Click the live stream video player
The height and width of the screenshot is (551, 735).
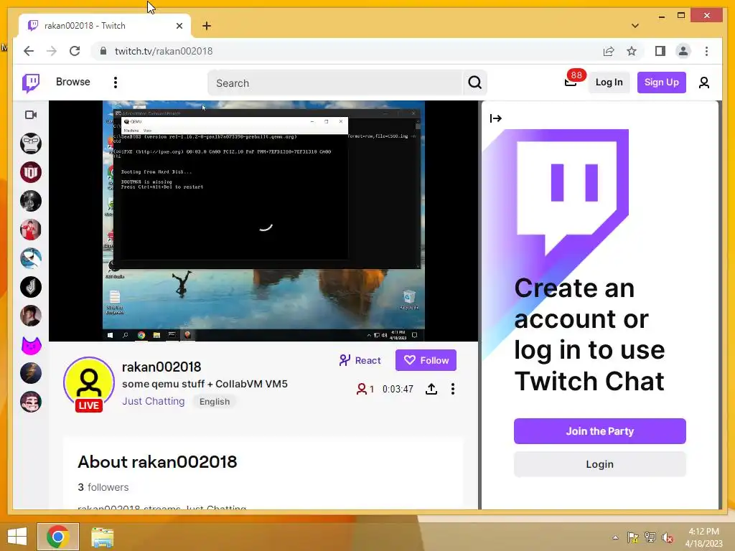click(263, 221)
